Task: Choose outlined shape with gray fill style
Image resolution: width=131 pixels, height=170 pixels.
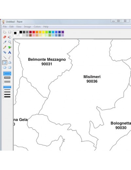Action: (7, 78)
